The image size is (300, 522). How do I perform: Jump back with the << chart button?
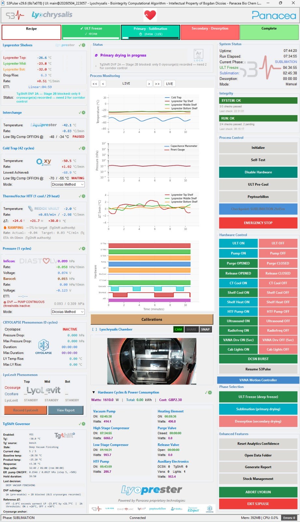95,84
